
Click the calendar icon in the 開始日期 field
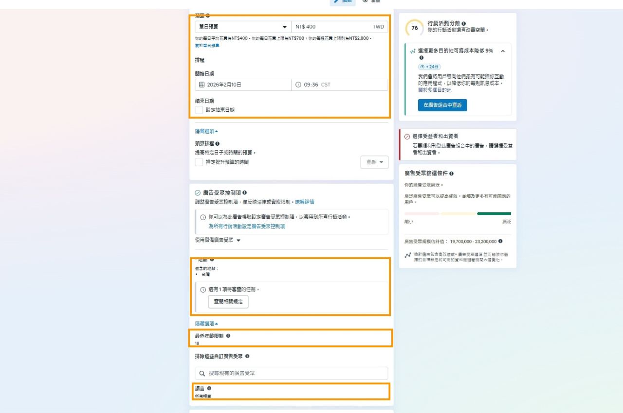click(x=202, y=85)
